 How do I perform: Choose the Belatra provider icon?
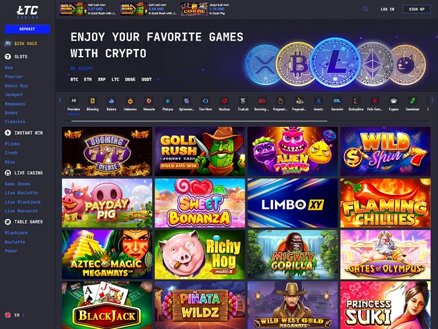coord(111,101)
